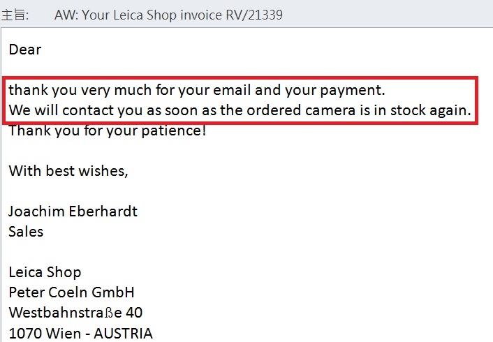The height and width of the screenshot is (342, 493).
Task: Click the 1070 Wien - AUSTRIA line
Action: (x=80, y=334)
